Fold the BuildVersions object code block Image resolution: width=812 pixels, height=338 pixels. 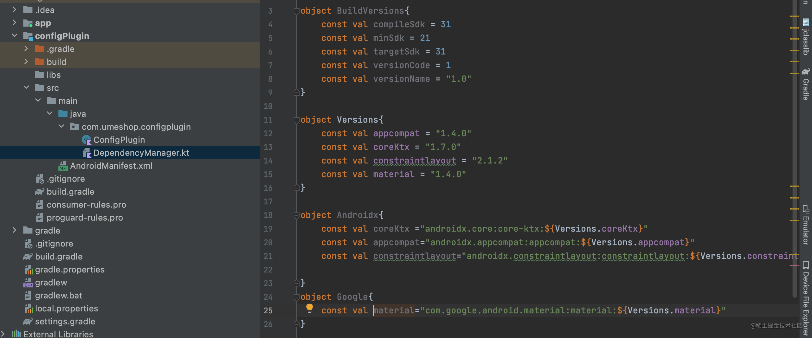click(296, 11)
